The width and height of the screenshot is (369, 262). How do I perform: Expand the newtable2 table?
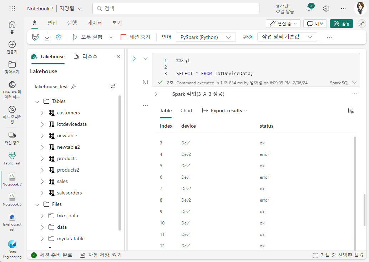point(42,147)
